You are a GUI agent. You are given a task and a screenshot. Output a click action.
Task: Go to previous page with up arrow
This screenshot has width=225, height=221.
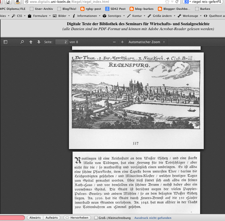31,42
